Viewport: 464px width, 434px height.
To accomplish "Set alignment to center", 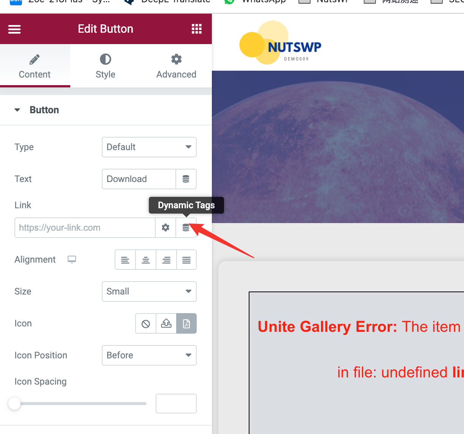I will coord(146,260).
